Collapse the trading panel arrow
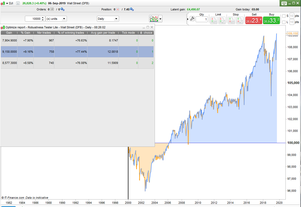This screenshot has height=207, width=301. coord(188,19)
